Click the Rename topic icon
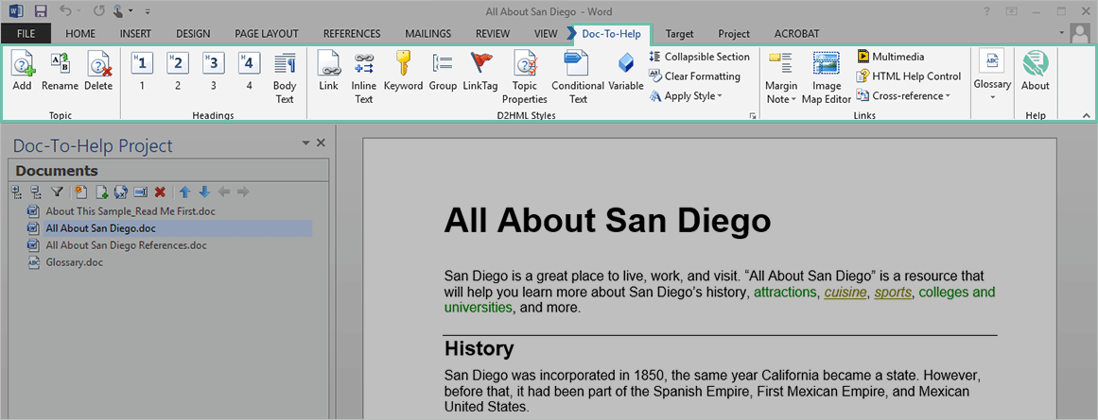This screenshot has height=420, width=1098. coord(60,64)
